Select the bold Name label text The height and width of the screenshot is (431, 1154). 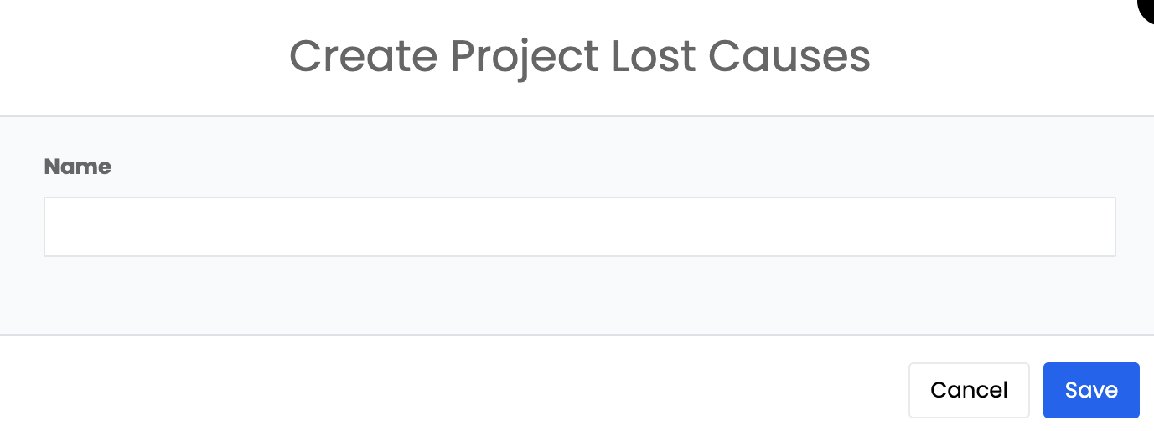point(77,167)
